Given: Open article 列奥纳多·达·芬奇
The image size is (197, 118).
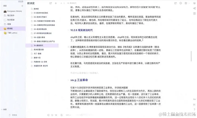Looking at the screenshot, I should (39, 62).
